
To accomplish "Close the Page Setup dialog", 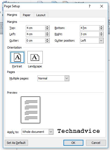I will tap(102, 6).
